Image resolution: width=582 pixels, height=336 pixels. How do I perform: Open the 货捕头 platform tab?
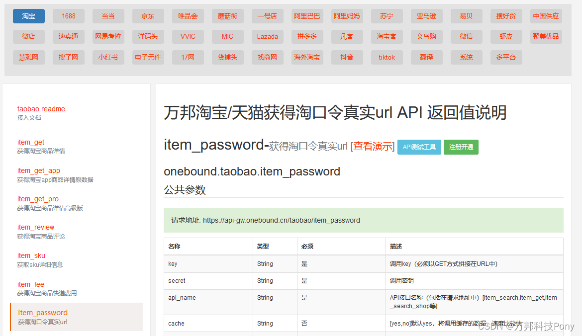click(x=227, y=57)
